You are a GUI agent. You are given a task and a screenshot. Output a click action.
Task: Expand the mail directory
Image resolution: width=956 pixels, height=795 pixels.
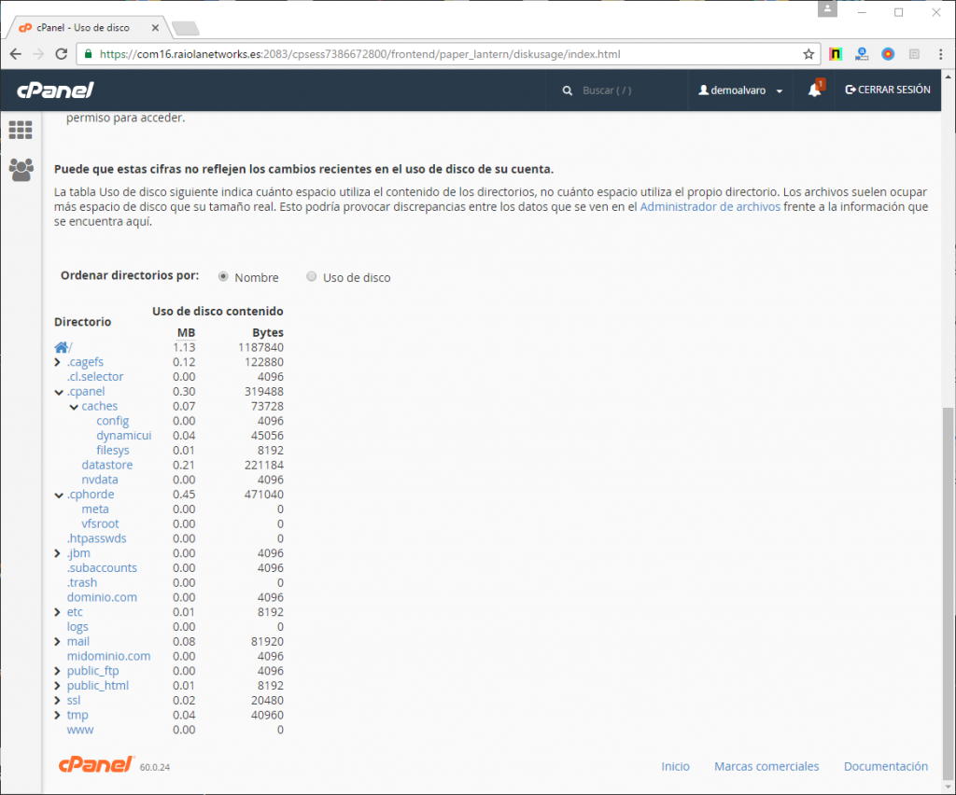[58, 642]
